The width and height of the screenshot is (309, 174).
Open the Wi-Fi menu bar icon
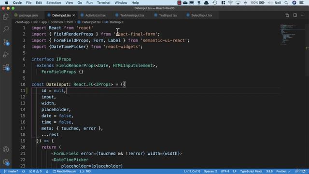pos(230,3)
